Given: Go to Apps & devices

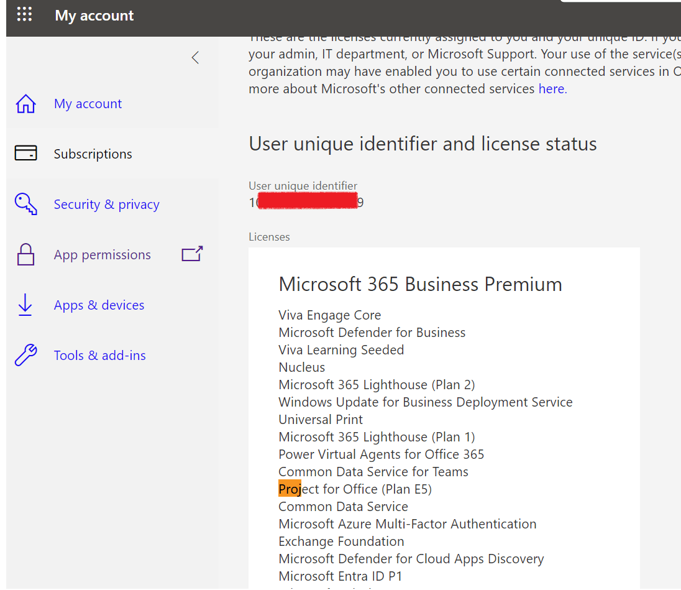Looking at the screenshot, I should point(99,305).
